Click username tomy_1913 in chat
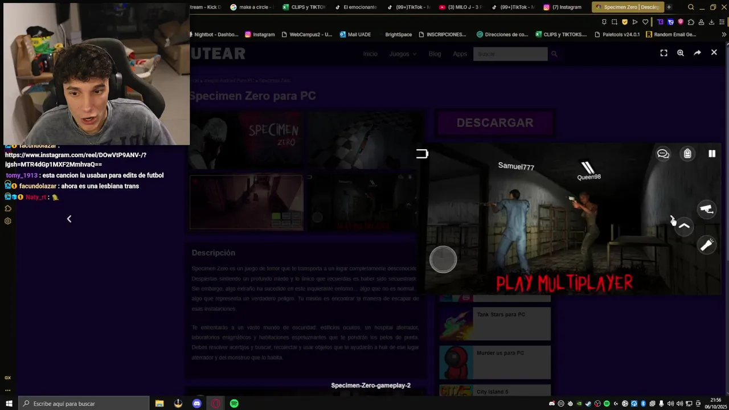Image resolution: width=729 pixels, height=410 pixels. tap(22, 175)
